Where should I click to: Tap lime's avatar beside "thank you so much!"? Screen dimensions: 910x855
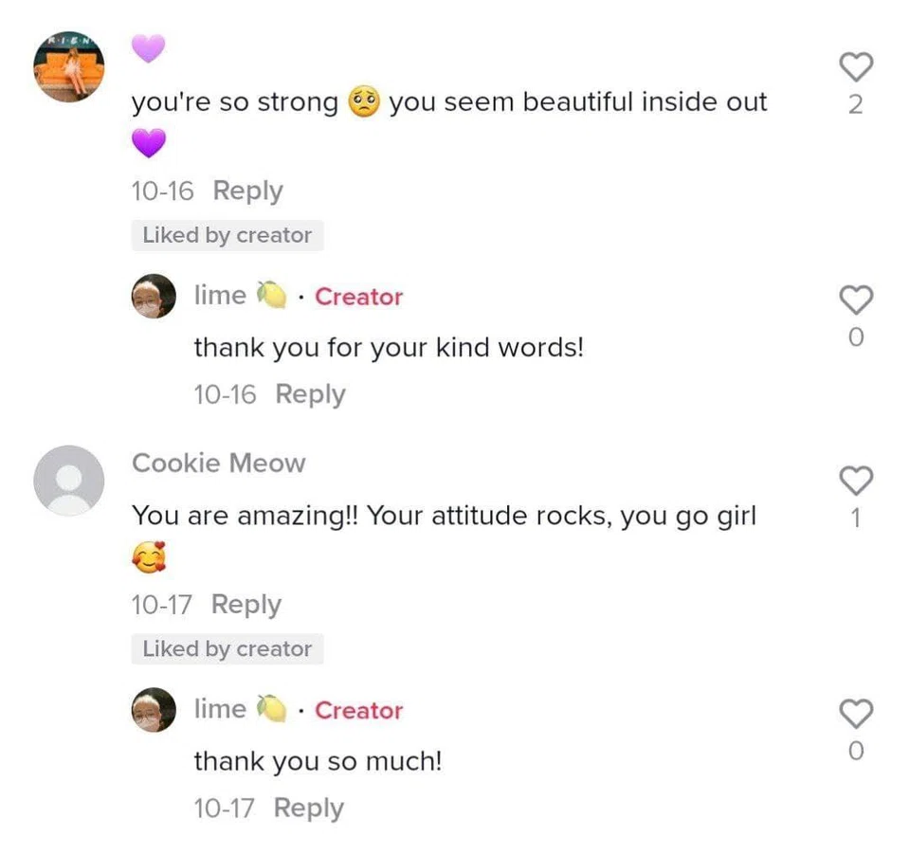pos(154,710)
